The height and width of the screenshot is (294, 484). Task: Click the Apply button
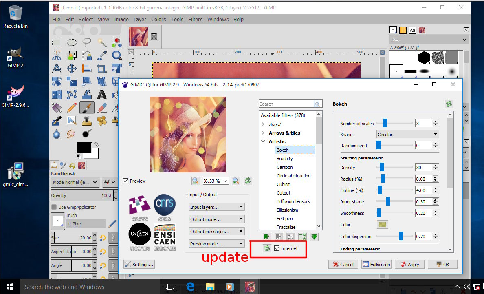pyautogui.click(x=409, y=264)
